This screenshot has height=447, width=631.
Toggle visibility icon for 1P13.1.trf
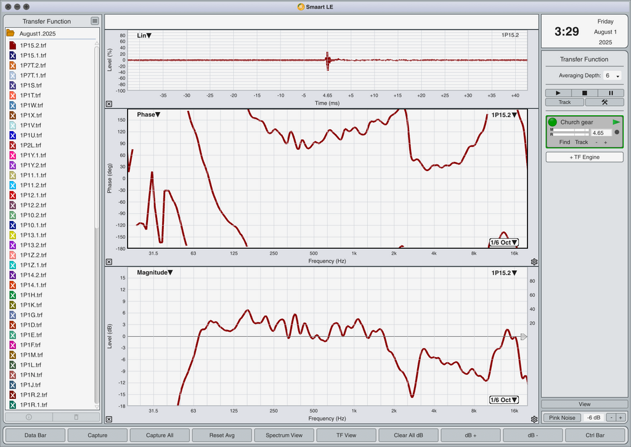[x=12, y=235]
